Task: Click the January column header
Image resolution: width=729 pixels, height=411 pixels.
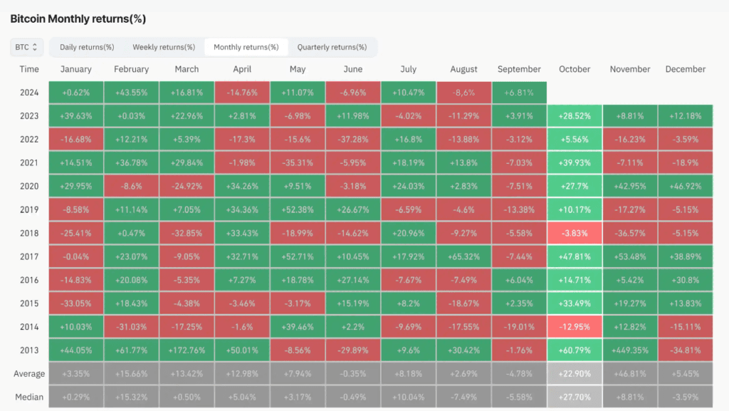Action: pos(75,69)
